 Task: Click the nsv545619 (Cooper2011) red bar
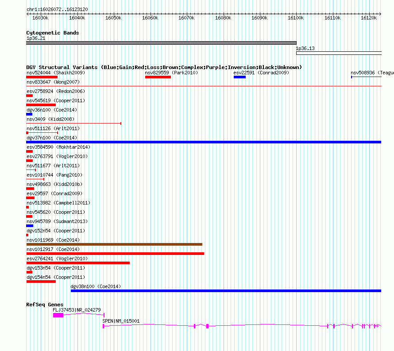click(x=41, y=105)
